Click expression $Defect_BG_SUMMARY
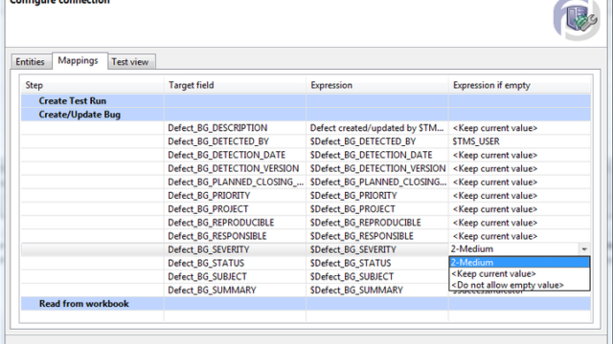 coord(357,290)
